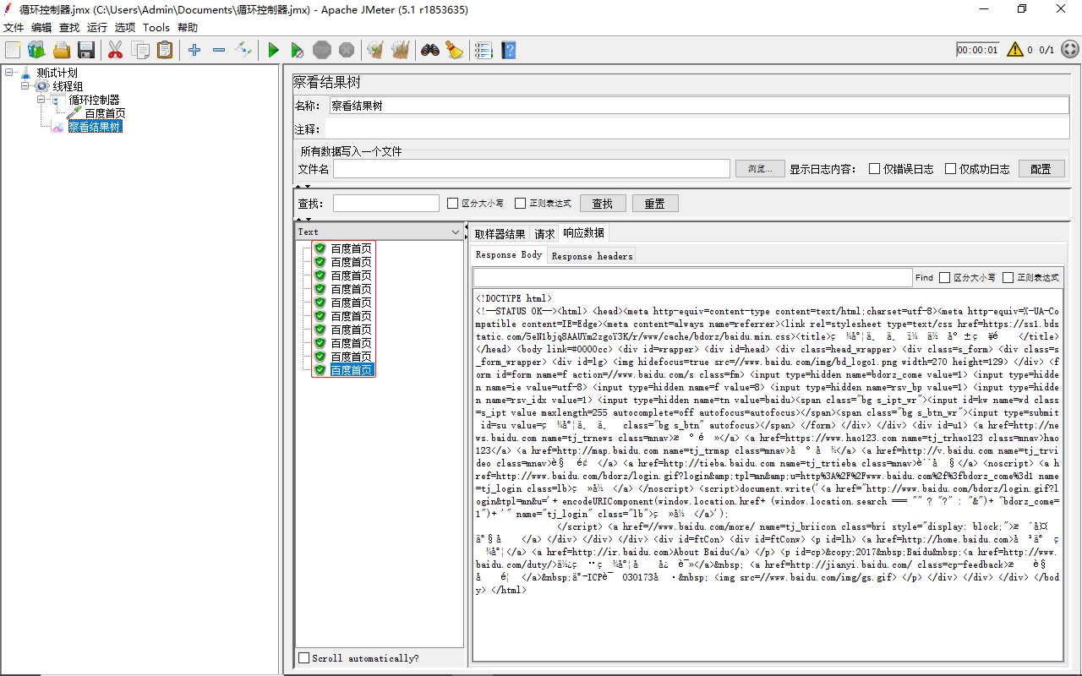Click the 00:00:01 elapsed time display
The height and width of the screenshot is (676, 1082).
pyautogui.click(x=978, y=50)
